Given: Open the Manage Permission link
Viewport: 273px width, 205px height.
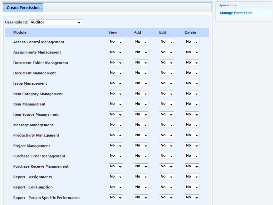Looking at the screenshot, I should (x=236, y=13).
